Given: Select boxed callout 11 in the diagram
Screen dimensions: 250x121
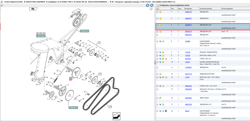Looking at the screenshot, I should 100,74.
